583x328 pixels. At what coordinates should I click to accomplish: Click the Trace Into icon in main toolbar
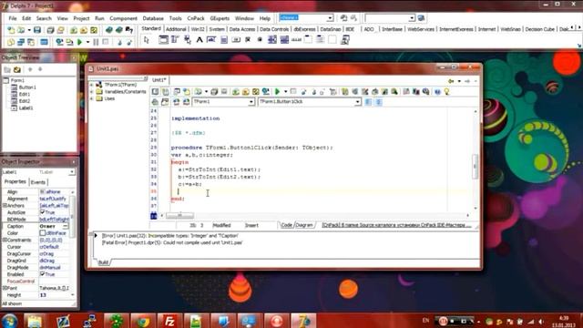pyautogui.click(x=119, y=42)
